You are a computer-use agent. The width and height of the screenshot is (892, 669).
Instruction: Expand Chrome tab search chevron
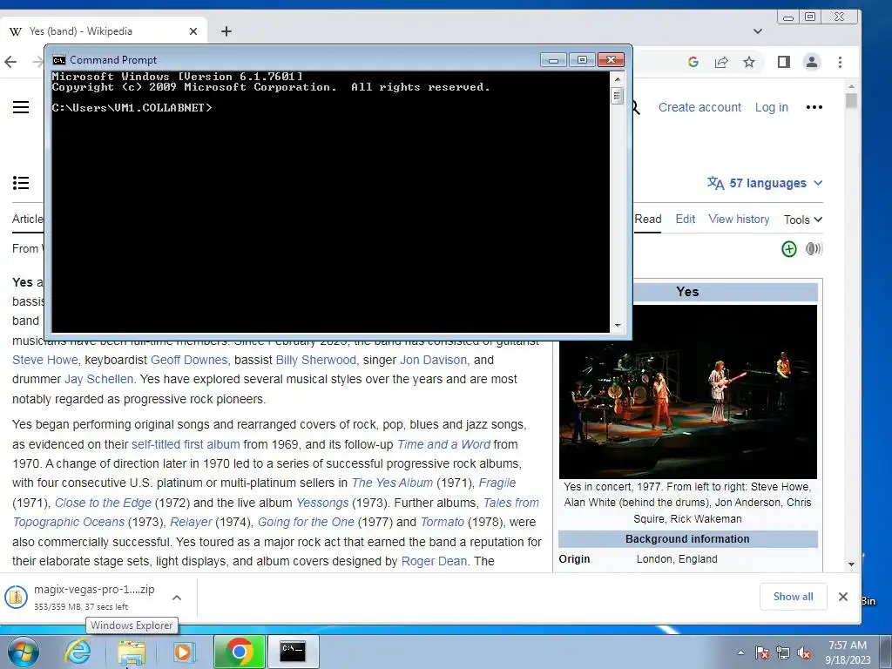758,31
